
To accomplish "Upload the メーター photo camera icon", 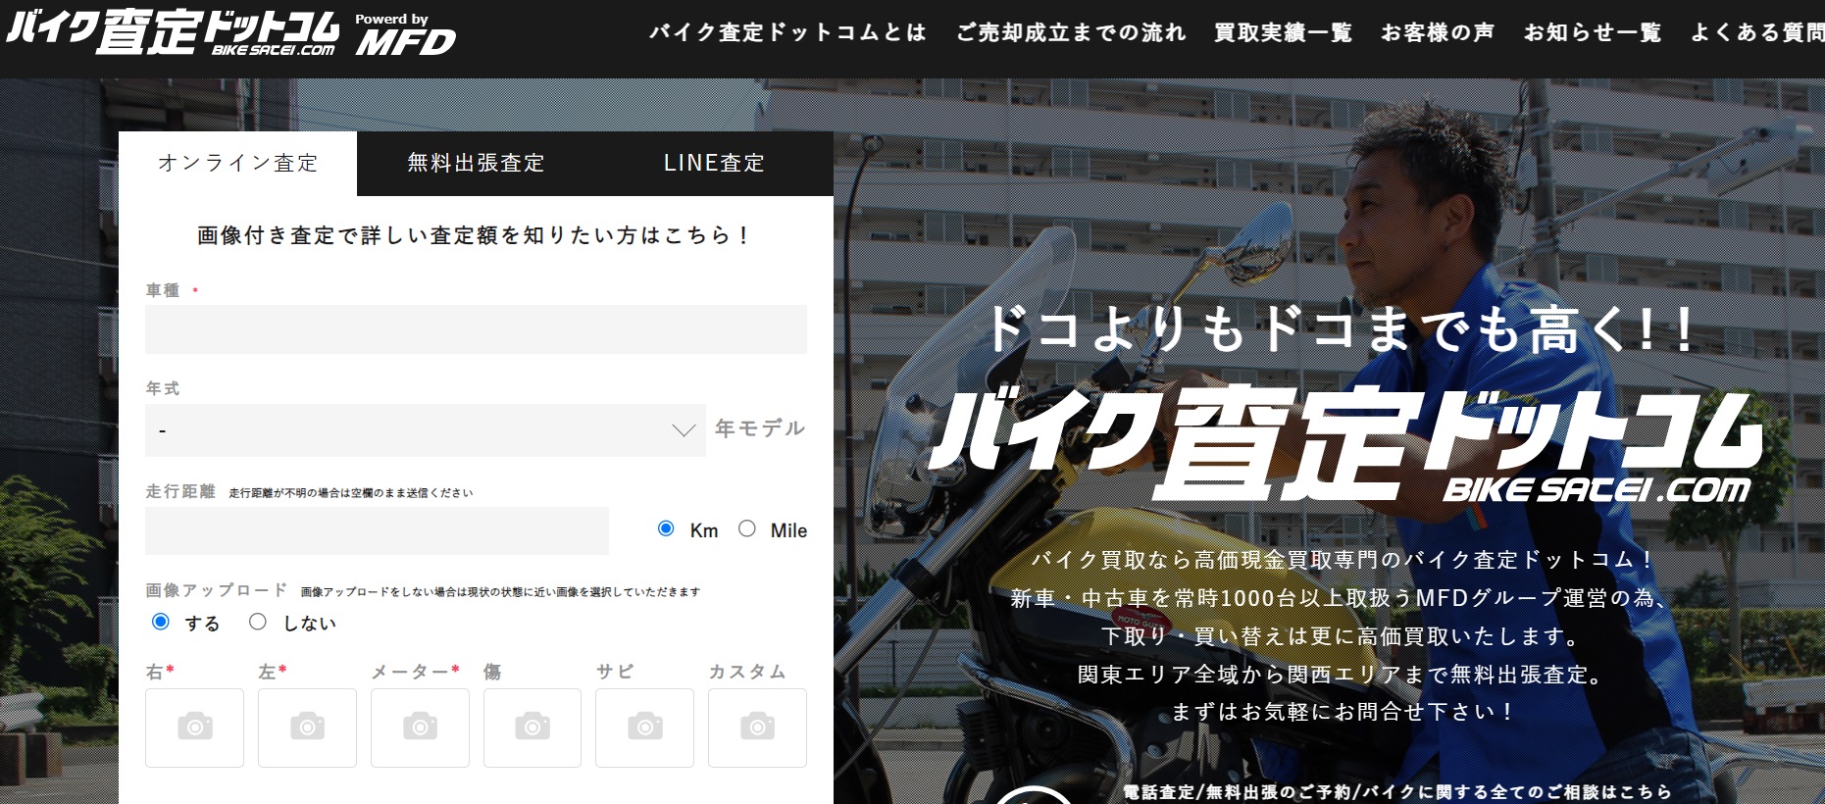I will pos(420,728).
